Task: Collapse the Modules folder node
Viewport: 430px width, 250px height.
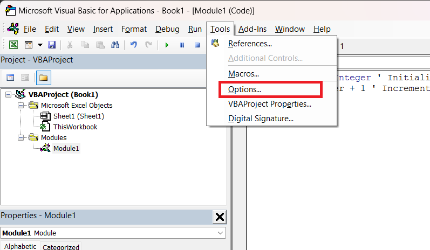Action: click(21, 138)
